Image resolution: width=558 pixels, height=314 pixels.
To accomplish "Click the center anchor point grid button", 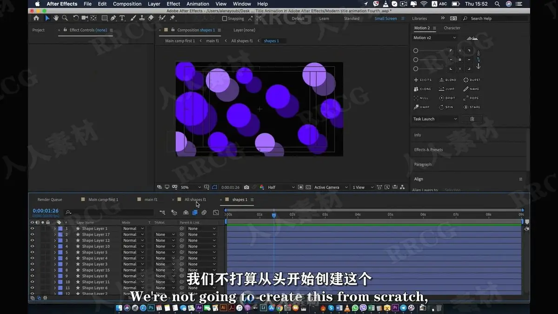I will point(460,60).
